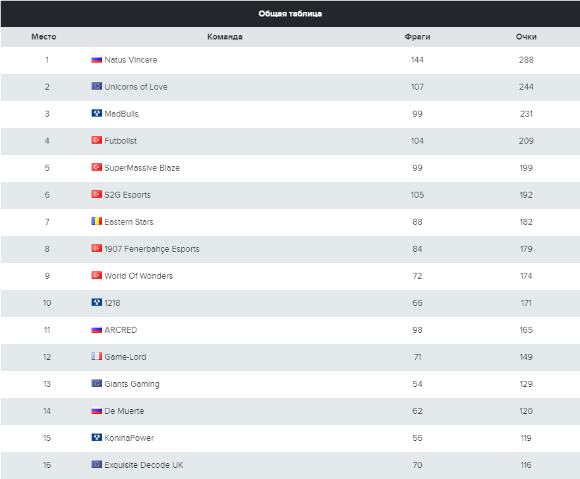Click the Команда column header
This screenshot has height=479, width=580.
click(x=225, y=37)
